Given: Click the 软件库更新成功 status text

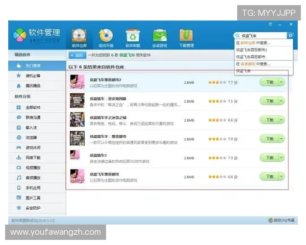Looking at the screenshot, I should (x=33, y=220).
